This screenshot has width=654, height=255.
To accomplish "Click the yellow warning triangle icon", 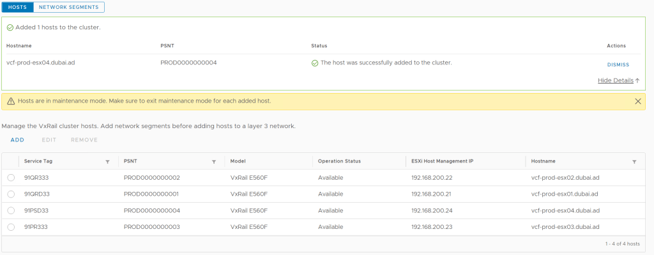I will pos(11,101).
